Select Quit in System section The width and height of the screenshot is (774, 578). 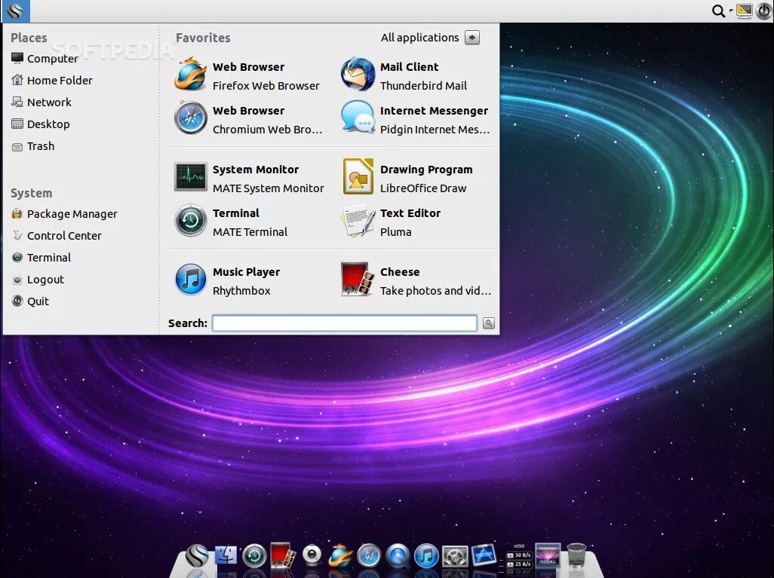[30, 301]
